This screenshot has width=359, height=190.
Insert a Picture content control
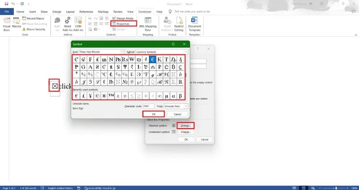[101, 18]
